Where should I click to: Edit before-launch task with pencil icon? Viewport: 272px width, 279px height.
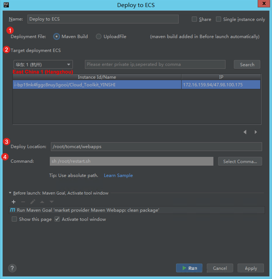33,202
